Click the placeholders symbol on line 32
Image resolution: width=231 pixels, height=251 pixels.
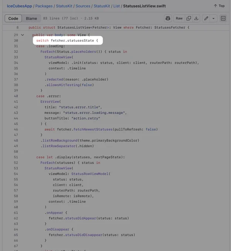[84, 52]
